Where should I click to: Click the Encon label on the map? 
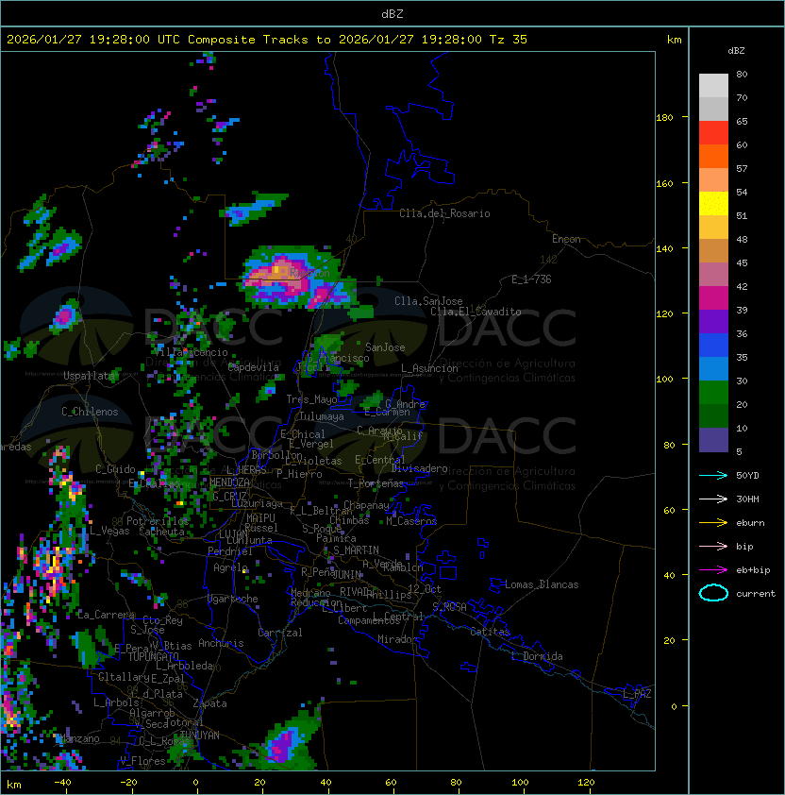pyautogui.click(x=566, y=239)
